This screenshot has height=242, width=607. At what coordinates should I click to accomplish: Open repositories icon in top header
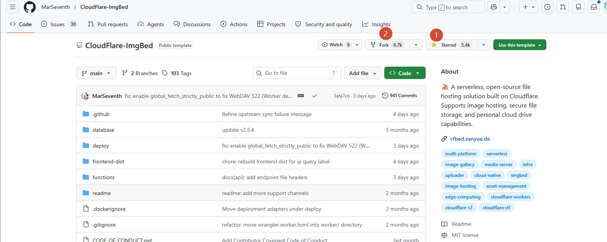pos(578,7)
